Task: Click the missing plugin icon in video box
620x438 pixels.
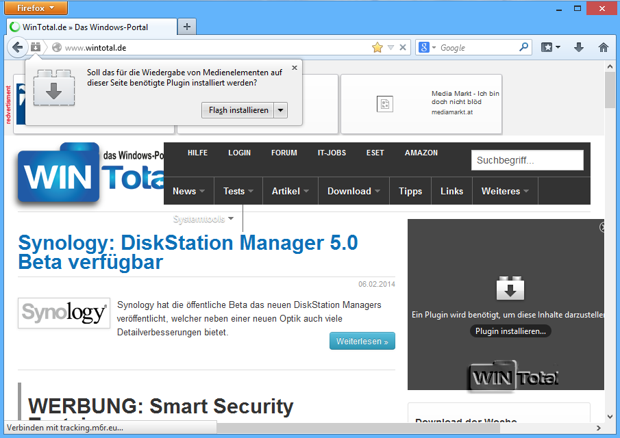Action: click(510, 288)
